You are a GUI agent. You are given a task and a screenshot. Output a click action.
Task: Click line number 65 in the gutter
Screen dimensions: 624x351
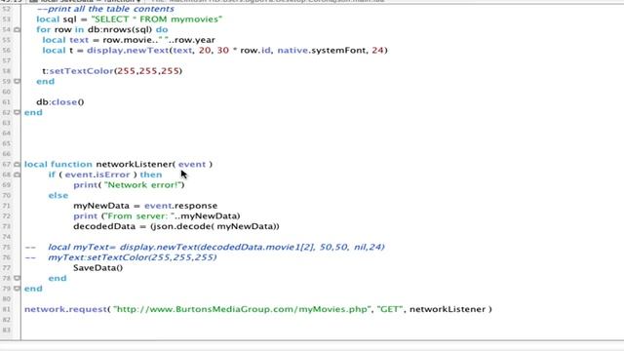[7, 143]
